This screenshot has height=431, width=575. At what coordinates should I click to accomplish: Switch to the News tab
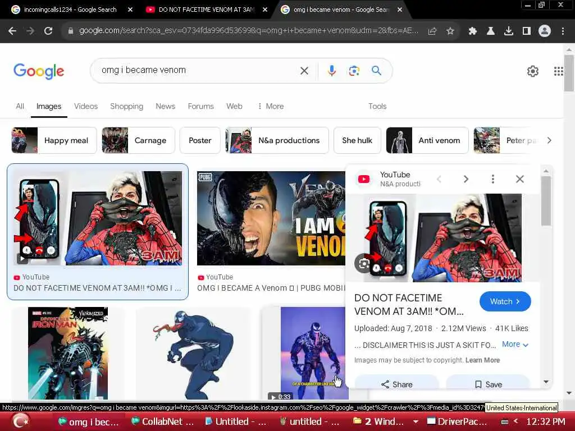166,106
